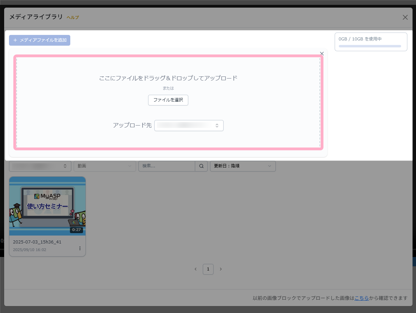Close the upload drop zone panel
Viewport: 416px width, 313px height.
coord(322,54)
